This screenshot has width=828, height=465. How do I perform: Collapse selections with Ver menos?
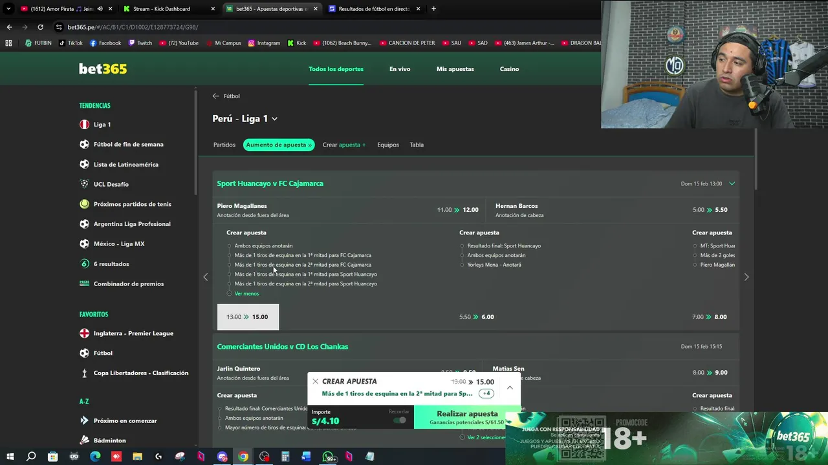(246, 293)
